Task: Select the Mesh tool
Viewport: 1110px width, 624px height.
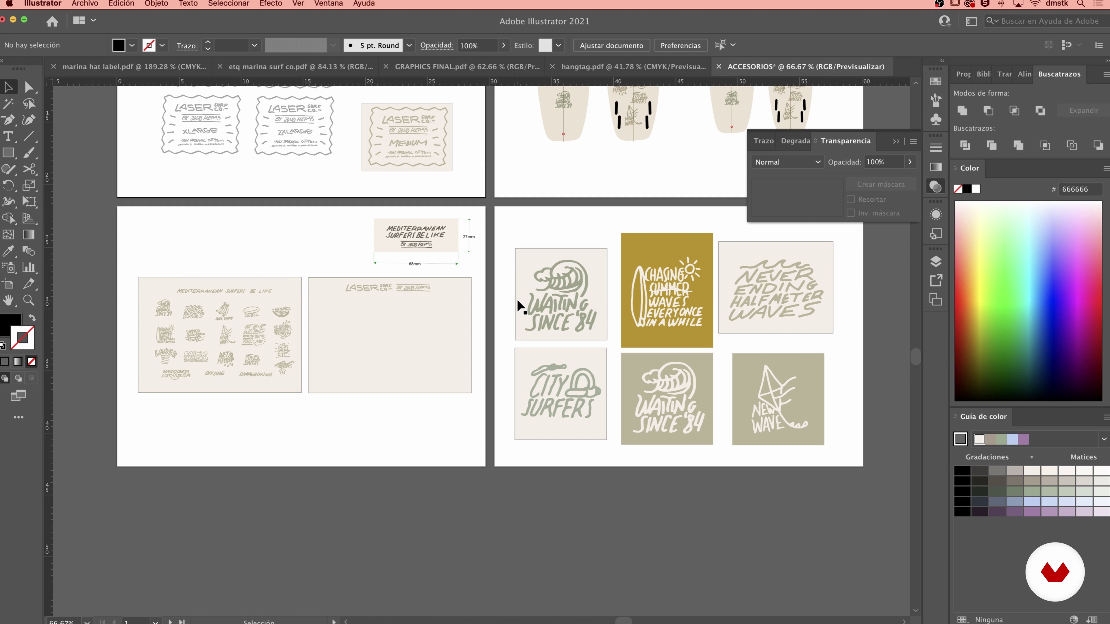Action: point(8,235)
